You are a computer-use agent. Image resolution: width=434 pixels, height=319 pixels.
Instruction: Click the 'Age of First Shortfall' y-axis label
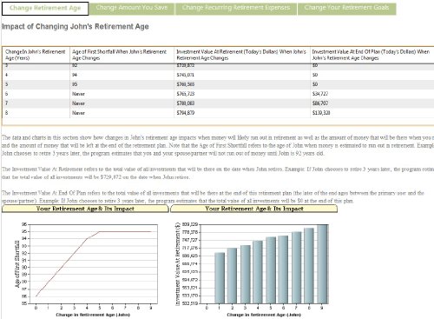click(x=17, y=264)
